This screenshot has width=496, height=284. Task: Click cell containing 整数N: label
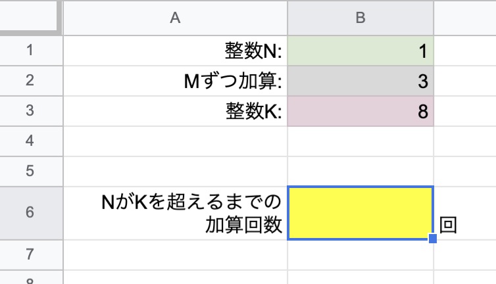(175, 51)
